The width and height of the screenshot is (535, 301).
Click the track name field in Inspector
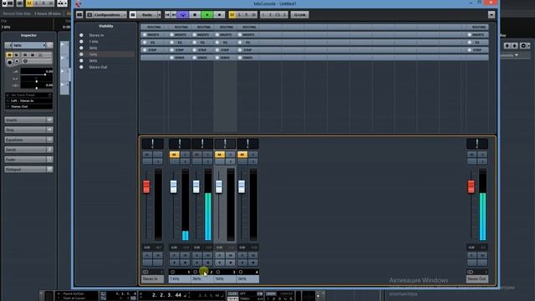(28, 45)
